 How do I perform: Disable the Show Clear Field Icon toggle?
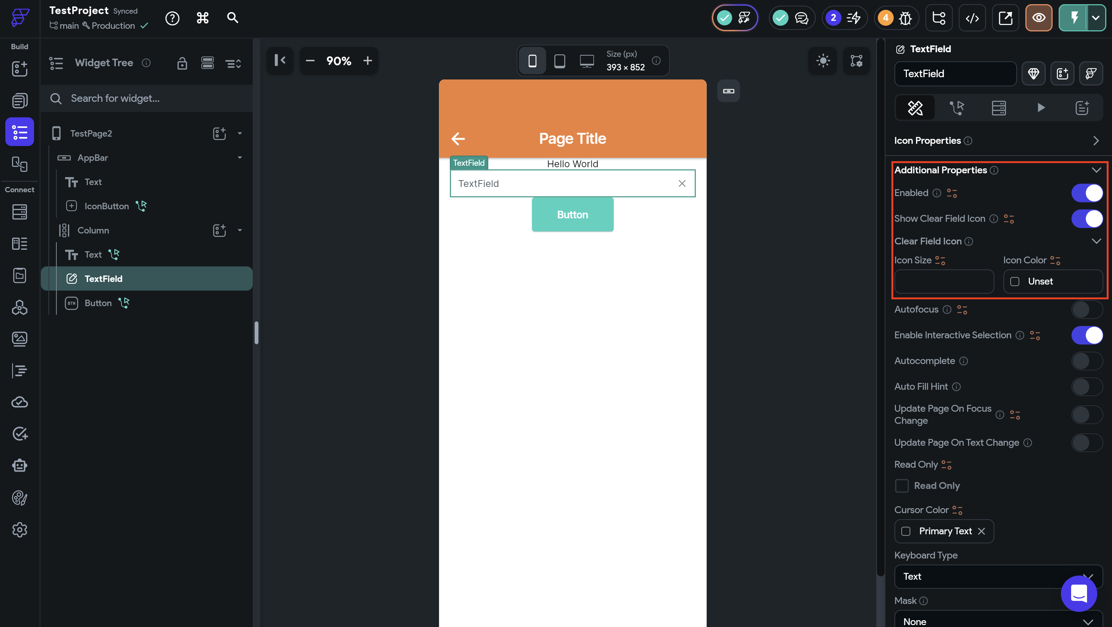[1087, 218]
